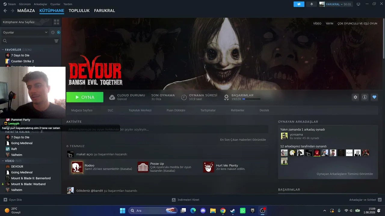
Task: Open the notifications bell
Action: pyautogui.click(x=312, y=4)
